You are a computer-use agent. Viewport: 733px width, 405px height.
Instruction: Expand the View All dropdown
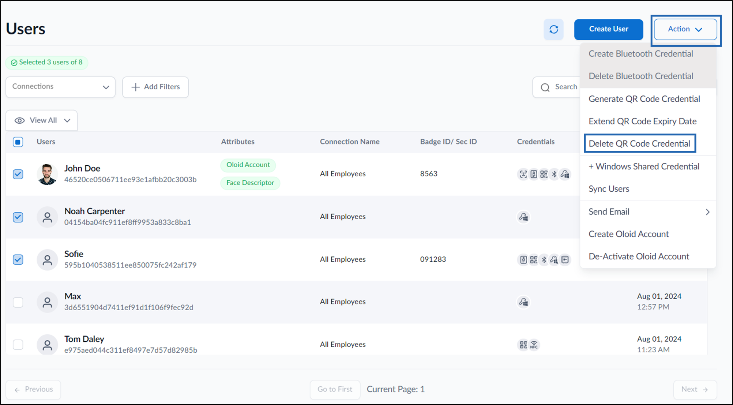click(42, 120)
